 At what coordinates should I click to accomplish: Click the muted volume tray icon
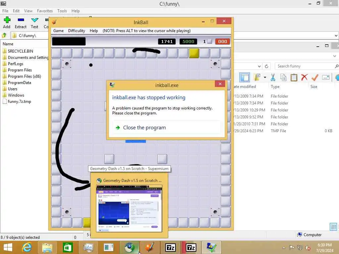point(308,248)
